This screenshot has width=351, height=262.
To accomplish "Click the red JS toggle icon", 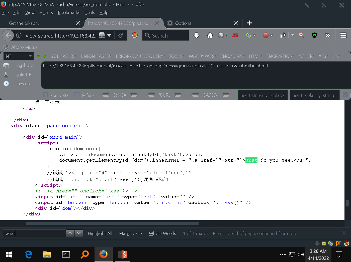I will [235, 35].
